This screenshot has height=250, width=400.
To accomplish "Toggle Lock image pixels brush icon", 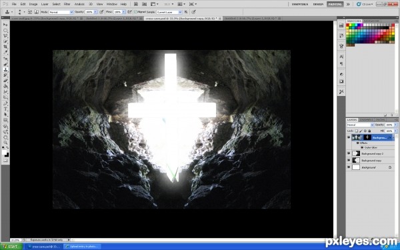I will coord(361,131).
